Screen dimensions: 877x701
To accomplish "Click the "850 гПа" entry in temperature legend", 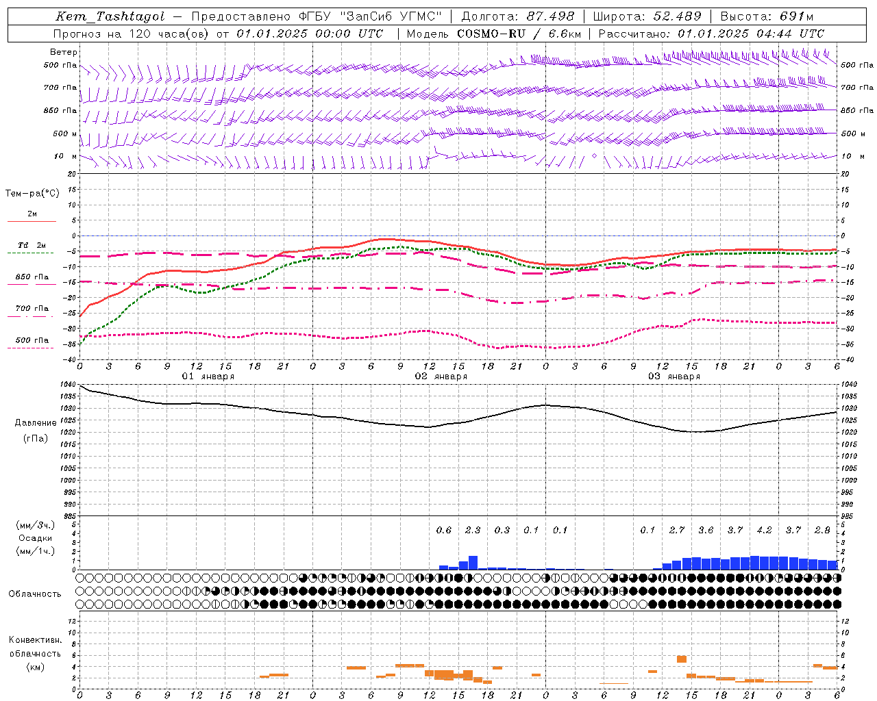I will pyautogui.click(x=32, y=277).
